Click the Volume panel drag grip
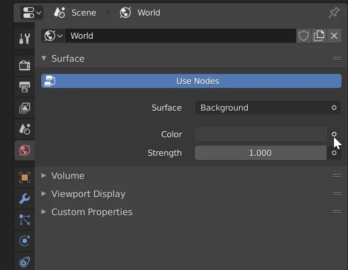This screenshot has height=270, width=348. click(x=337, y=175)
